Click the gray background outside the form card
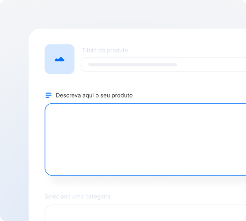Screen dimensions: 246x221 (x=14, y=110)
